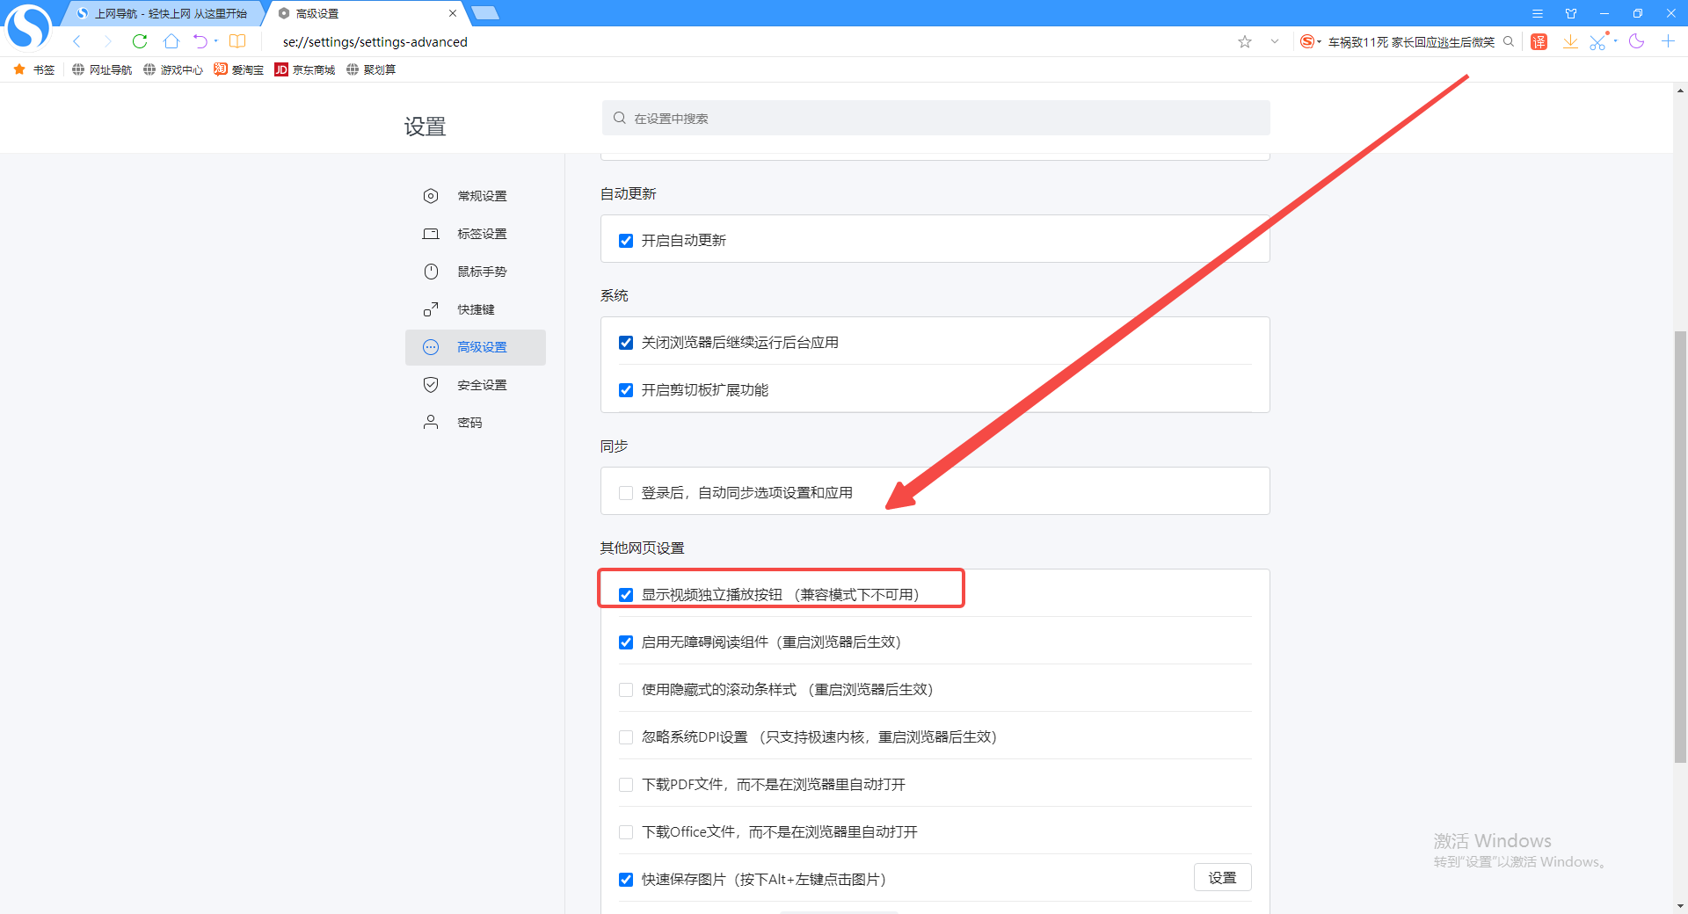This screenshot has height=914, width=1688.
Task: Click the hot news search text in search box
Action: pyautogui.click(x=1411, y=41)
